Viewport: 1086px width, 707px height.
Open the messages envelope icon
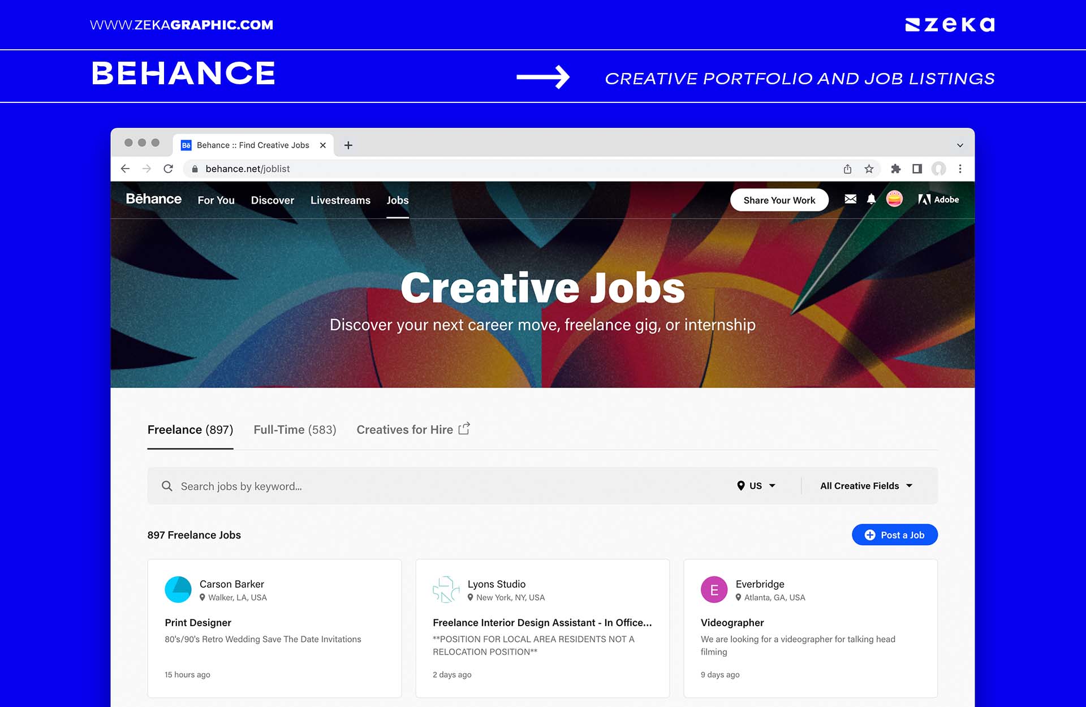point(850,200)
